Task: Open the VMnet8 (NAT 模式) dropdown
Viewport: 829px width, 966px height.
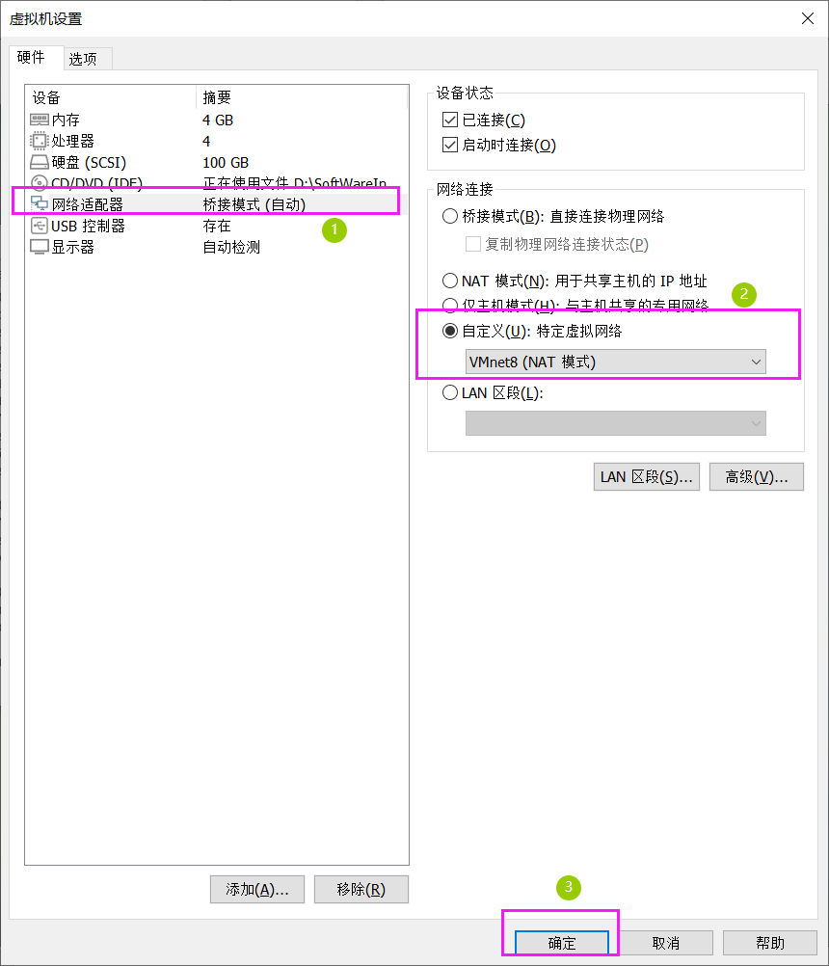Action: coord(615,362)
